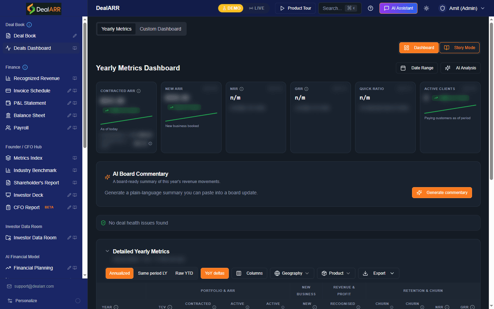Click the GRR card info icon

click(x=306, y=89)
